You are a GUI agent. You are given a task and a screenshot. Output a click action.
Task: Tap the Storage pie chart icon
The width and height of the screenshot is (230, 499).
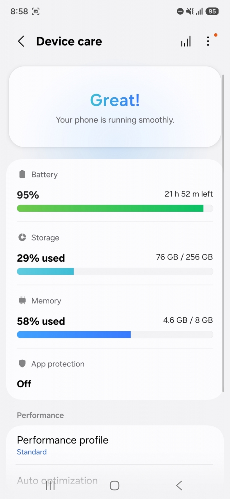[x=22, y=237]
